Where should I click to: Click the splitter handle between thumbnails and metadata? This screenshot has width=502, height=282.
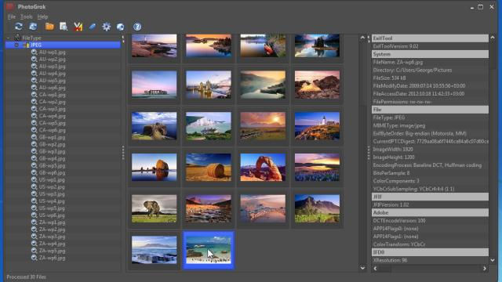[368, 153]
